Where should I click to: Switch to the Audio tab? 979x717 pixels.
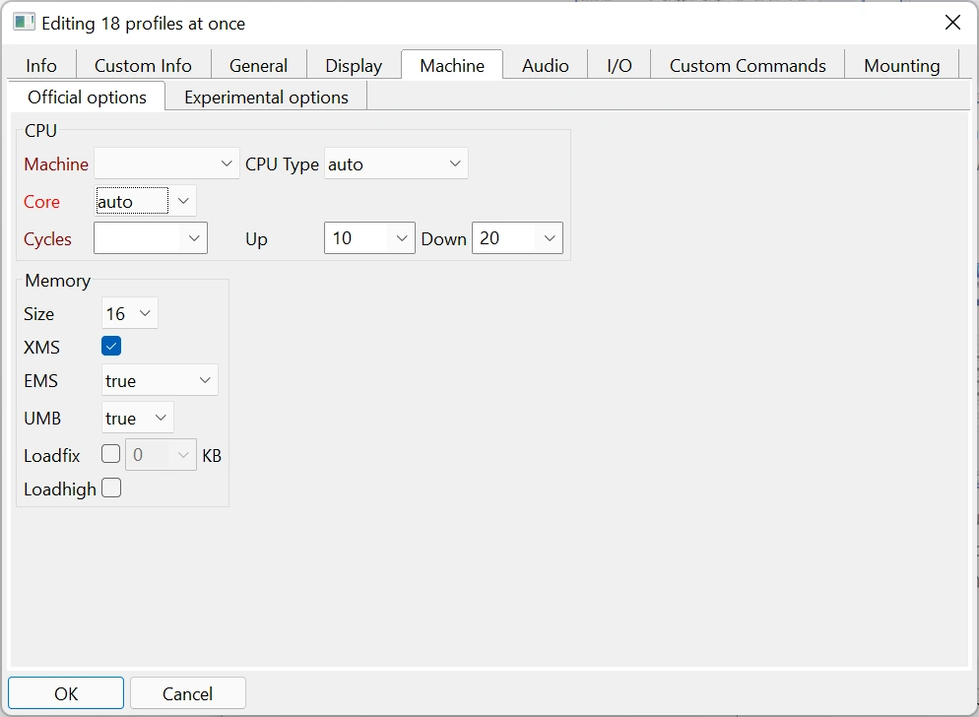pyautogui.click(x=545, y=65)
